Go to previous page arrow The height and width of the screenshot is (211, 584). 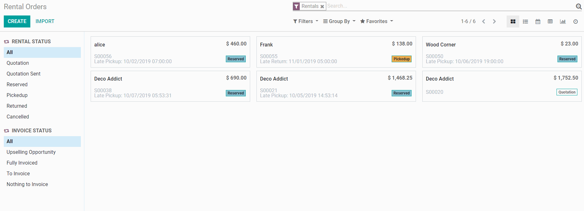click(x=484, y=21)
